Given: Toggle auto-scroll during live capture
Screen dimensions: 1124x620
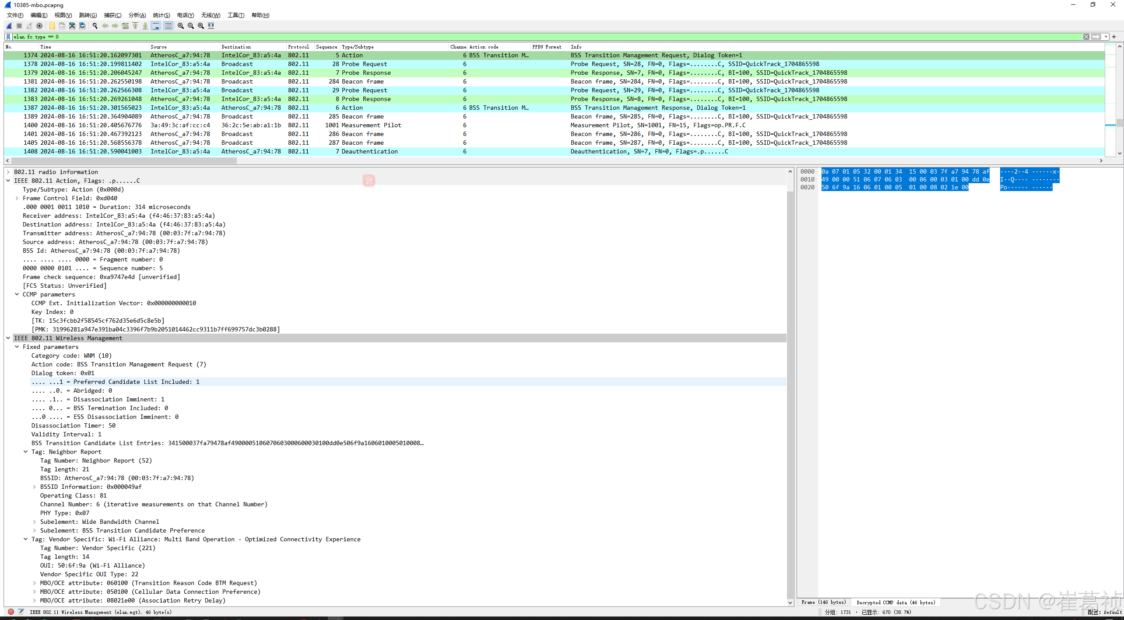Looking at the screenshot, I should click(156, 26).
